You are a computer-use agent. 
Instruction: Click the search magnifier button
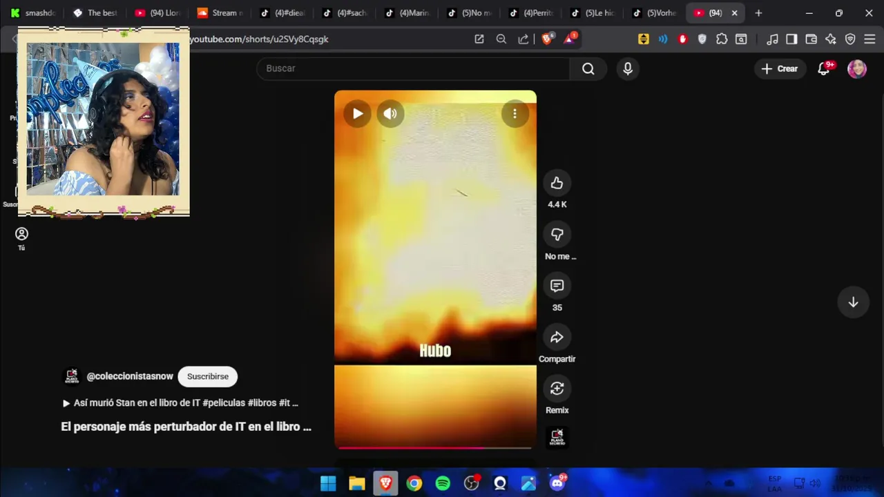click(x=588, y=68)
